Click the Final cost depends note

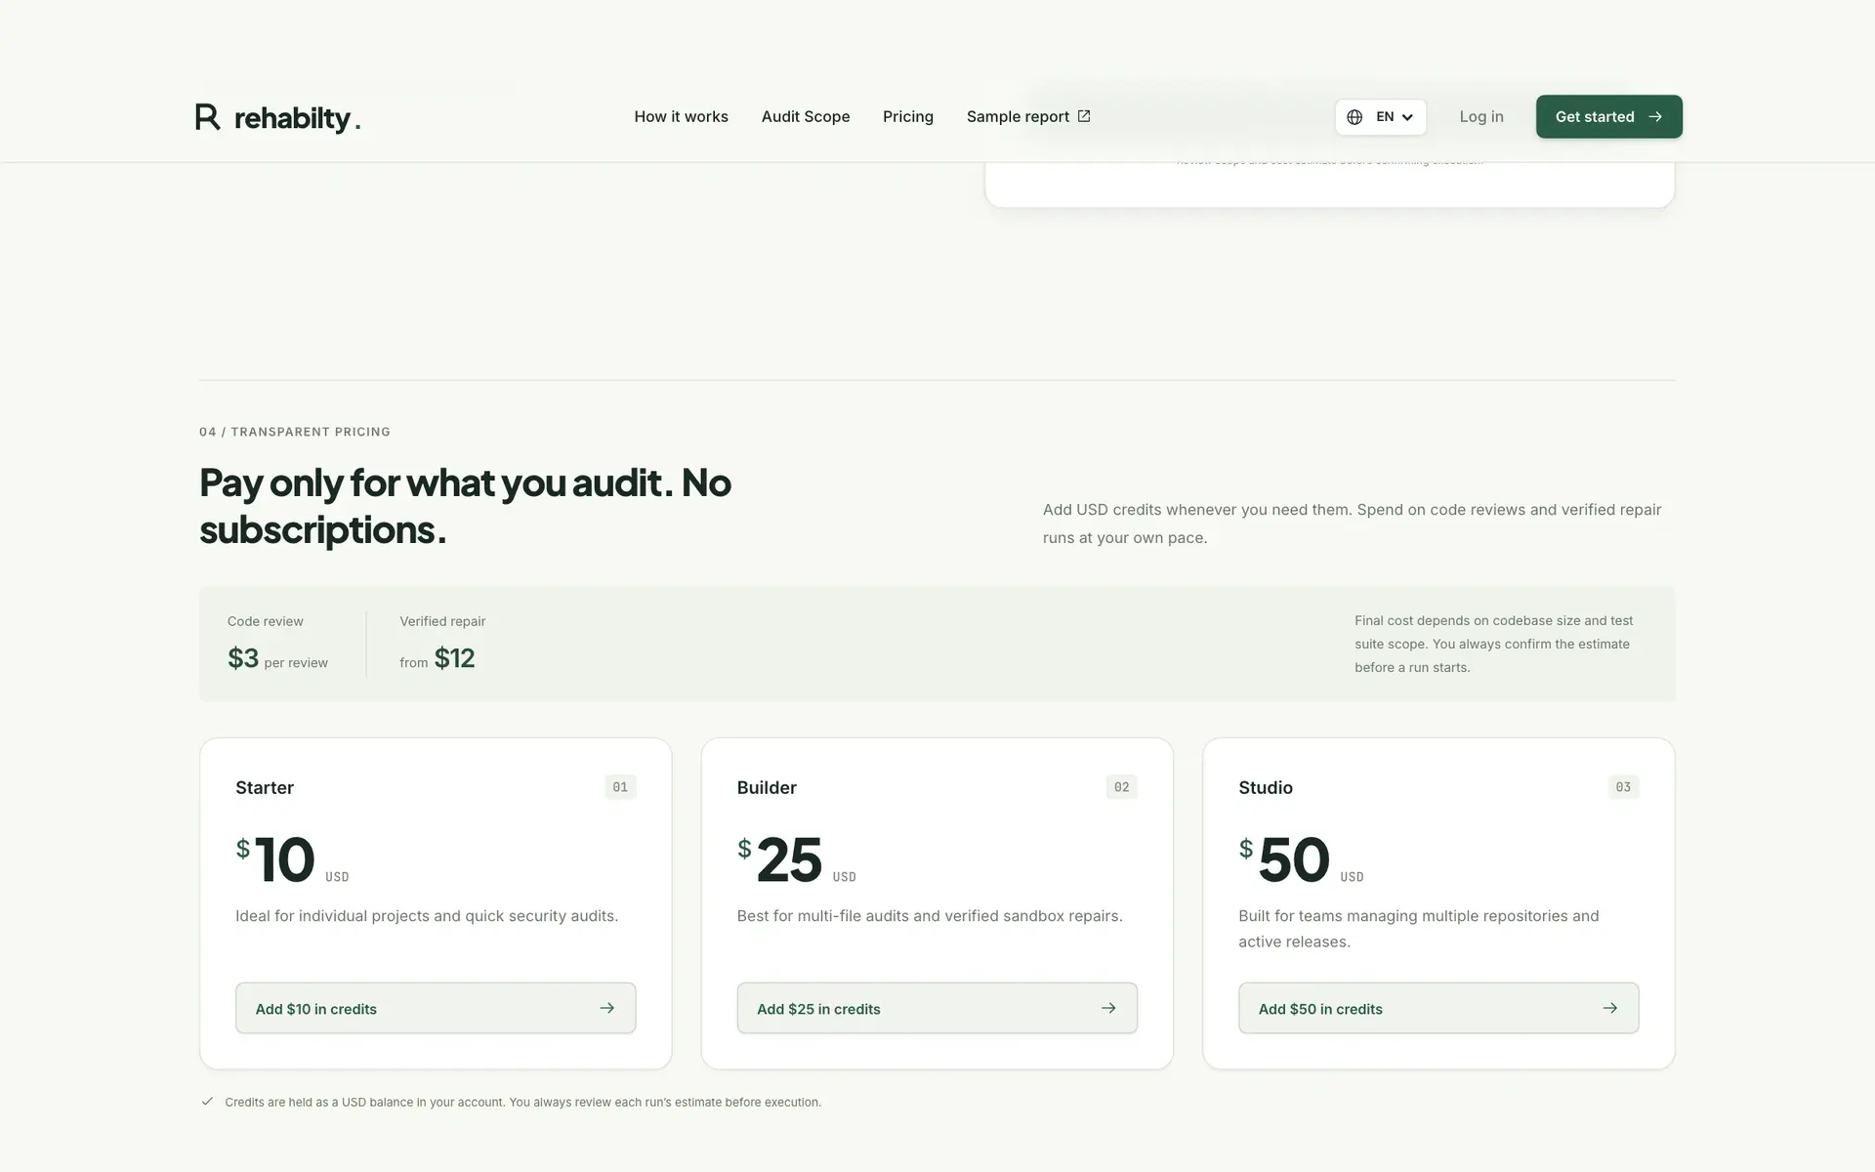[x=1493, y=644]
